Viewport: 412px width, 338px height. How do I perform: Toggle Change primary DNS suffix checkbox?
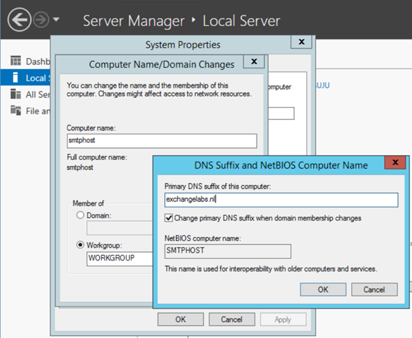(170, 218)
